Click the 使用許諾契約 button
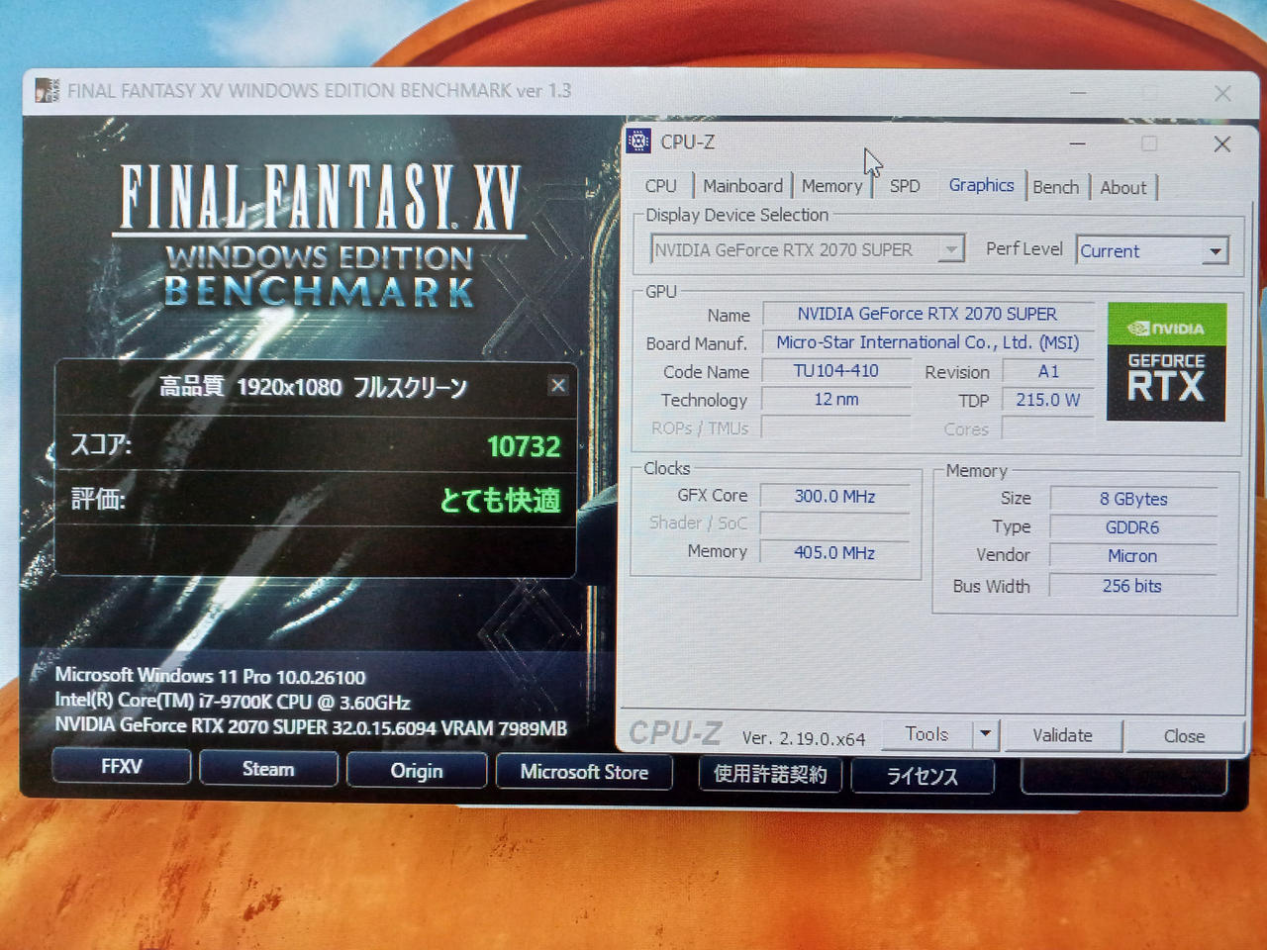1267x950 pixels. coord(770,774)
